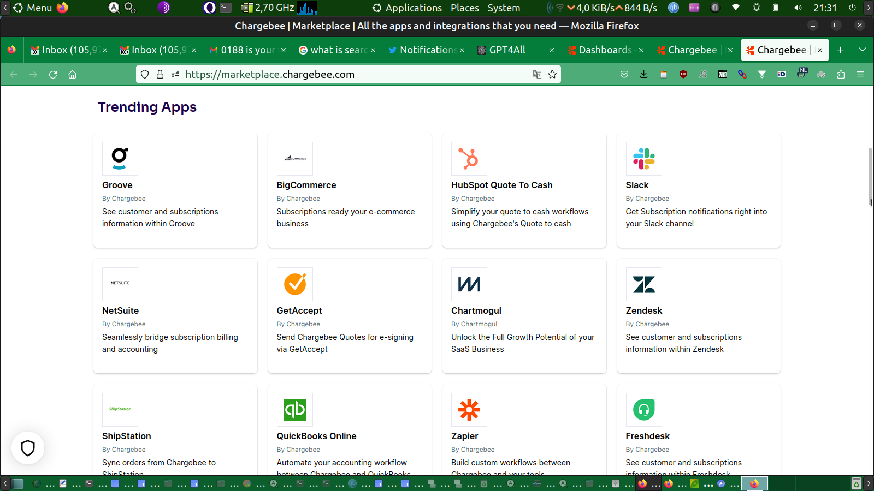Image resolution: width=874 pixels, height=491 pixels.
Task: Open the Firefox hamburger application menu
Action: [x=860, y=75]
